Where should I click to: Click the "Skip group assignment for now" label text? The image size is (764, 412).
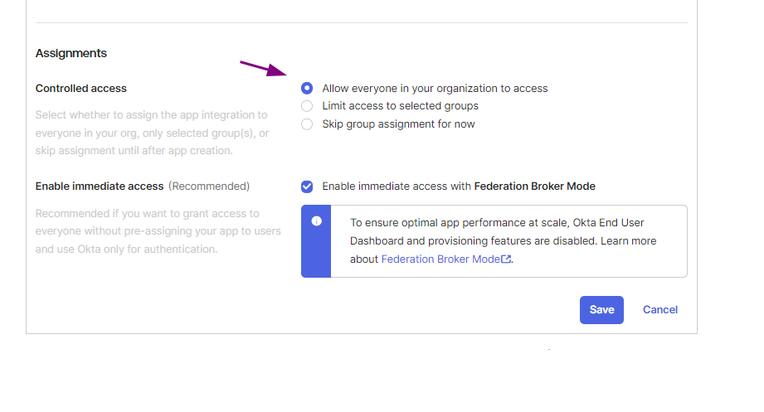(398, 124)
